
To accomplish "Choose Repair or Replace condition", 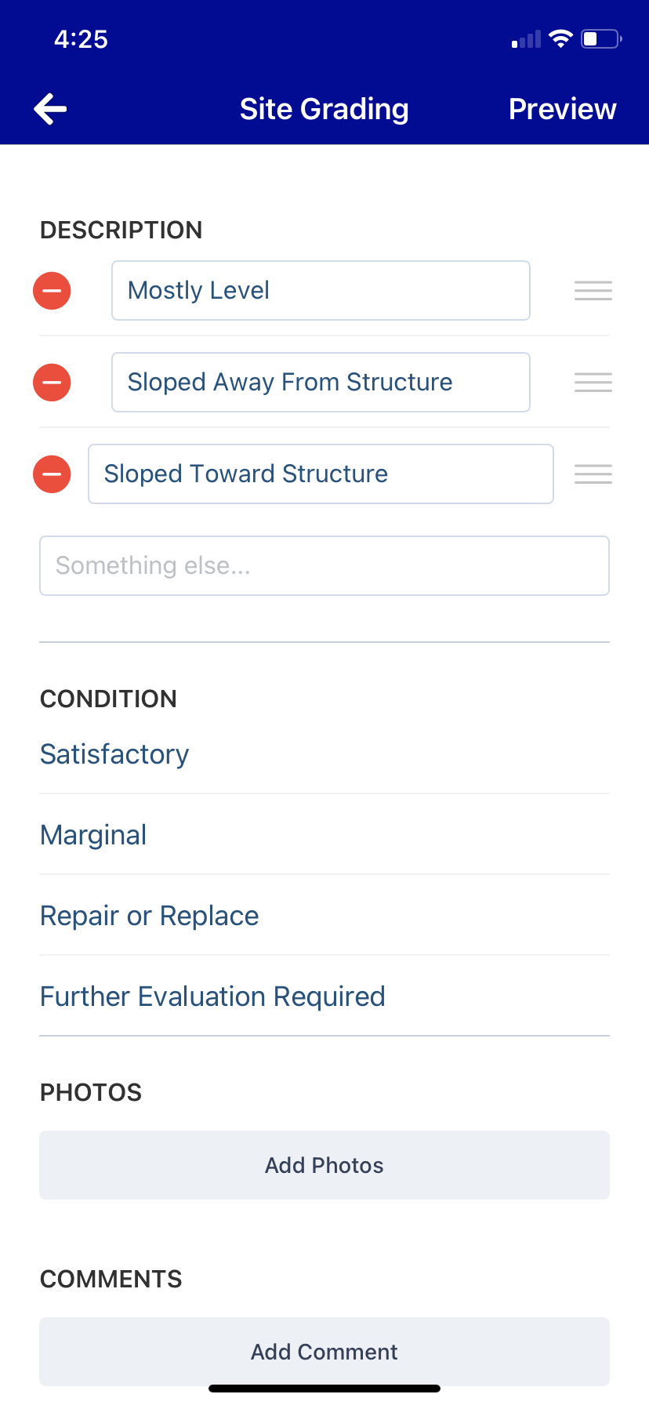I will pyautogui.click(x=149, y=915).
